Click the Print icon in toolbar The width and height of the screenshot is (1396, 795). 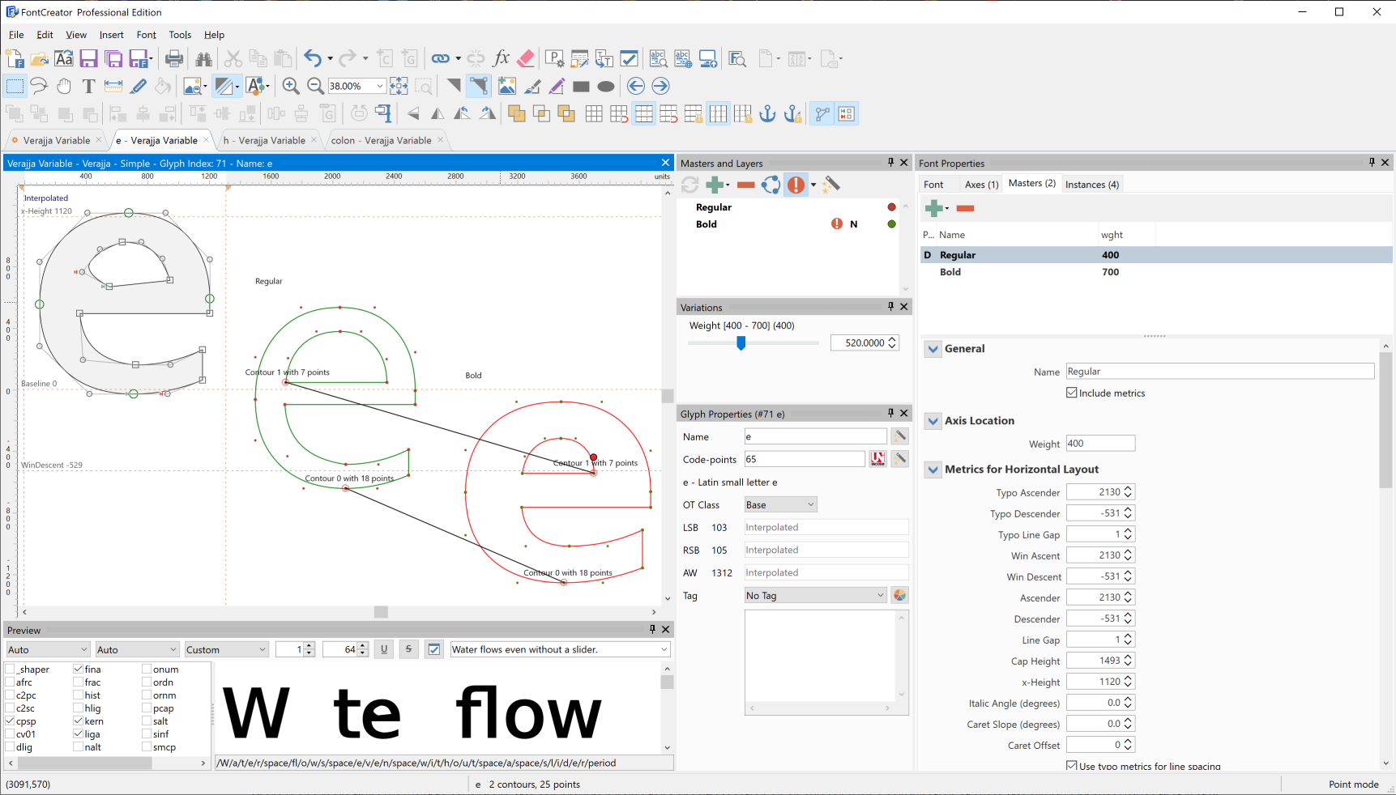click(x=173, y=58)
